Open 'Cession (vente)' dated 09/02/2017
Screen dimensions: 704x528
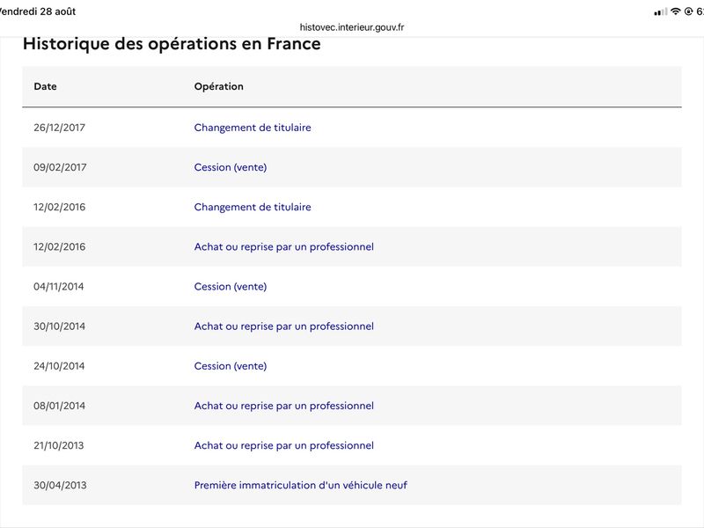coord(231,167)
